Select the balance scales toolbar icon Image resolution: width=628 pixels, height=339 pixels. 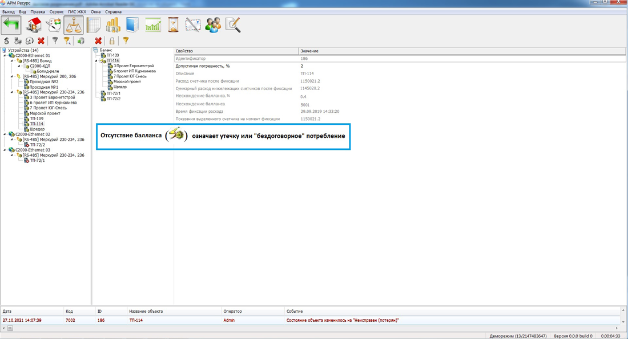pyautogui.click(x=74, y=25)
